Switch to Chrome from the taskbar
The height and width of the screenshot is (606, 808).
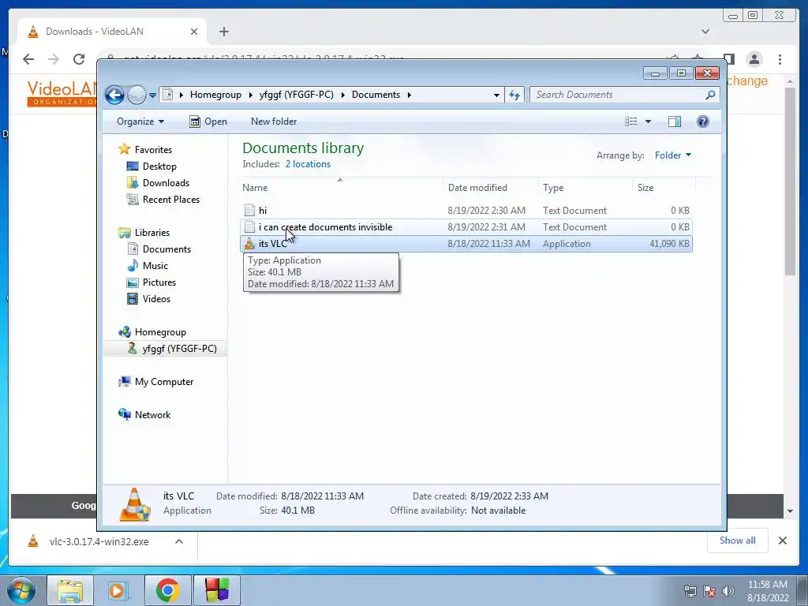tap(167, 590)
